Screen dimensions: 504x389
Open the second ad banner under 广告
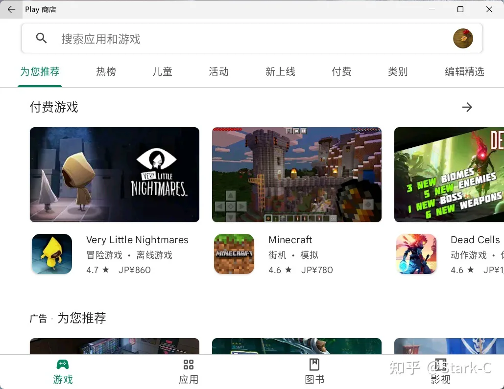[297, 346]
